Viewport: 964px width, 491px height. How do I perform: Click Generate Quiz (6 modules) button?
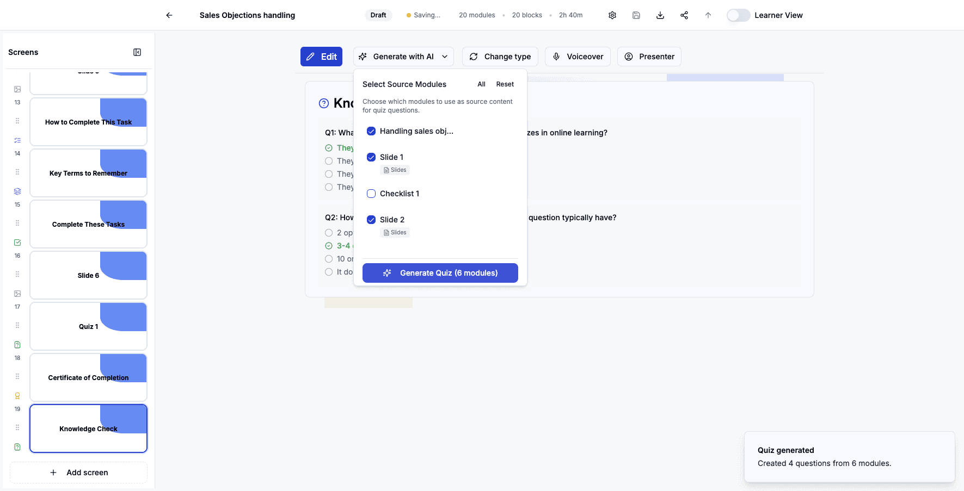coord(440,273)
